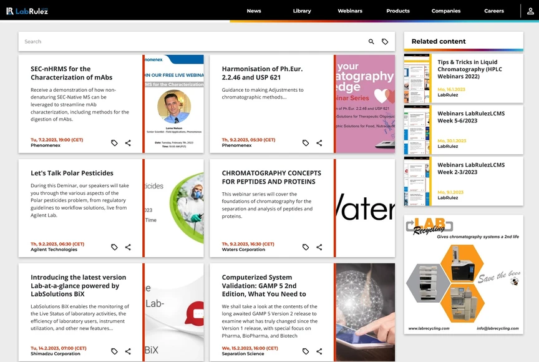
Task: Click the search magnifier icon
Action: [371, 42]
